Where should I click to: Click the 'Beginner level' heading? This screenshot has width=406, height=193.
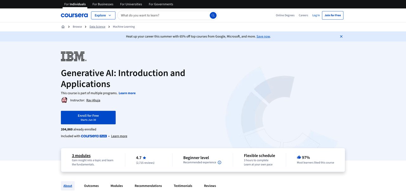point(196,158)
